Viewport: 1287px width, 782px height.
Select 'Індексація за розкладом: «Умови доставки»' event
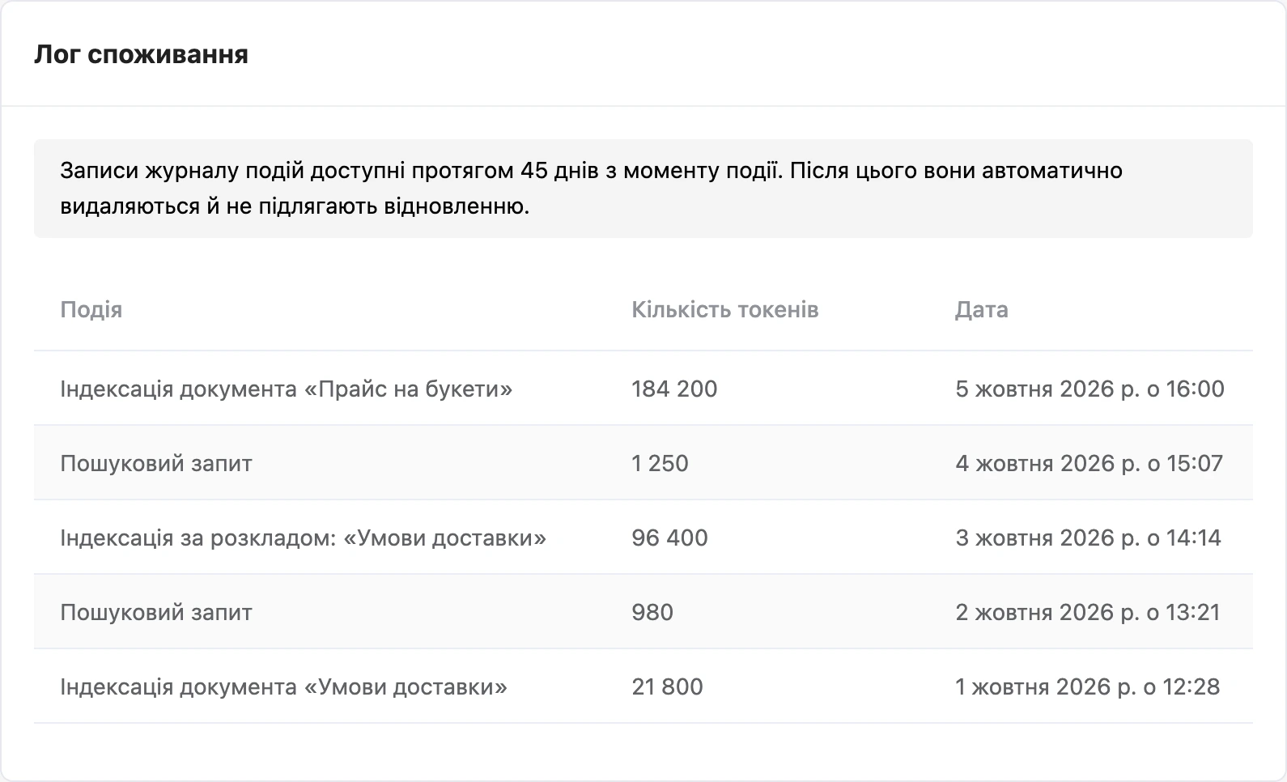pyautogui.click(x=304, y=538)
